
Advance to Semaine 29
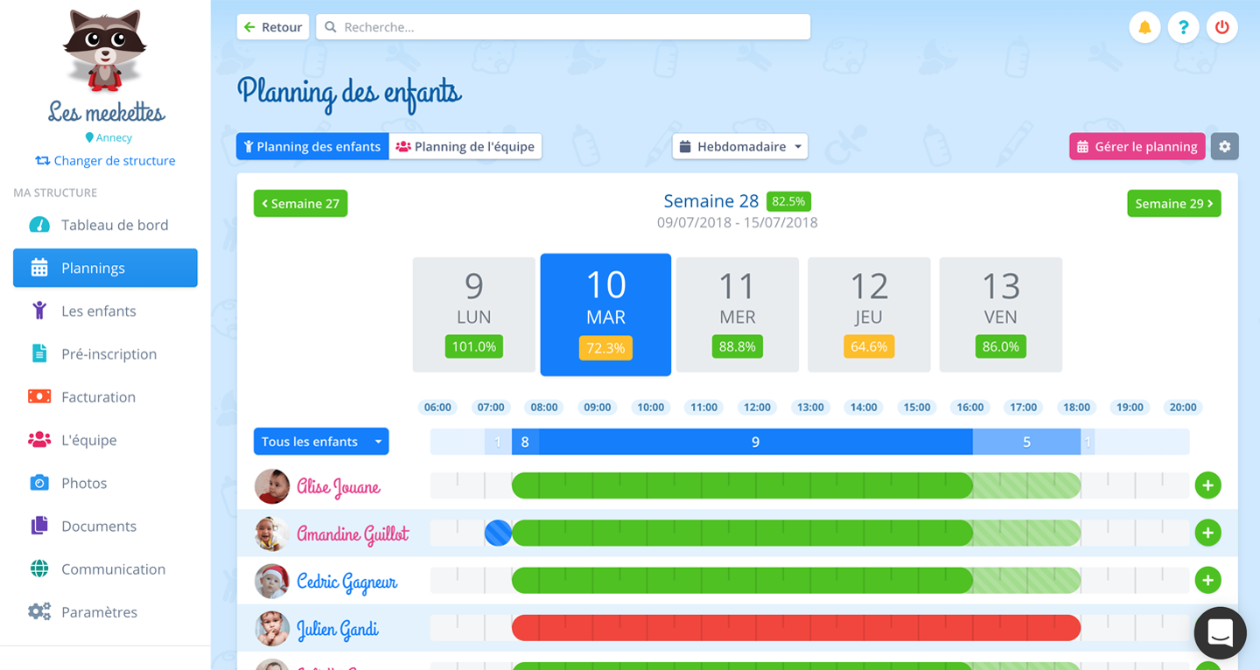[x=1173, y=204]
